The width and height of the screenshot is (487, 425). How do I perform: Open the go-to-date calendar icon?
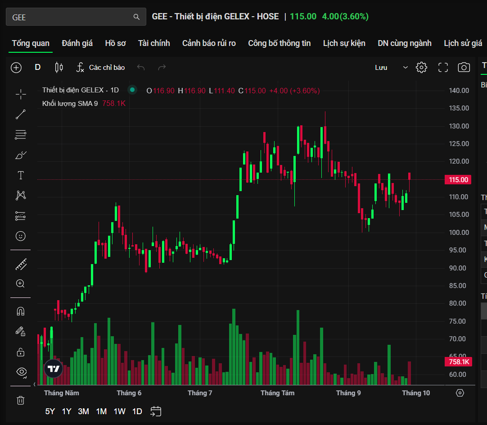[156, 411]
